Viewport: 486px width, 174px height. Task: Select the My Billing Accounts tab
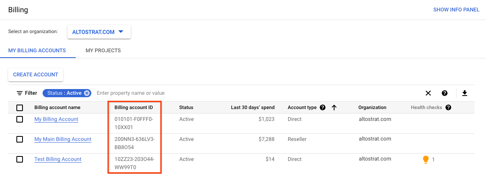point(37,51)
